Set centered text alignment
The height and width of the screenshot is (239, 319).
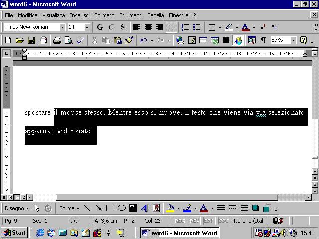[148, 27]
